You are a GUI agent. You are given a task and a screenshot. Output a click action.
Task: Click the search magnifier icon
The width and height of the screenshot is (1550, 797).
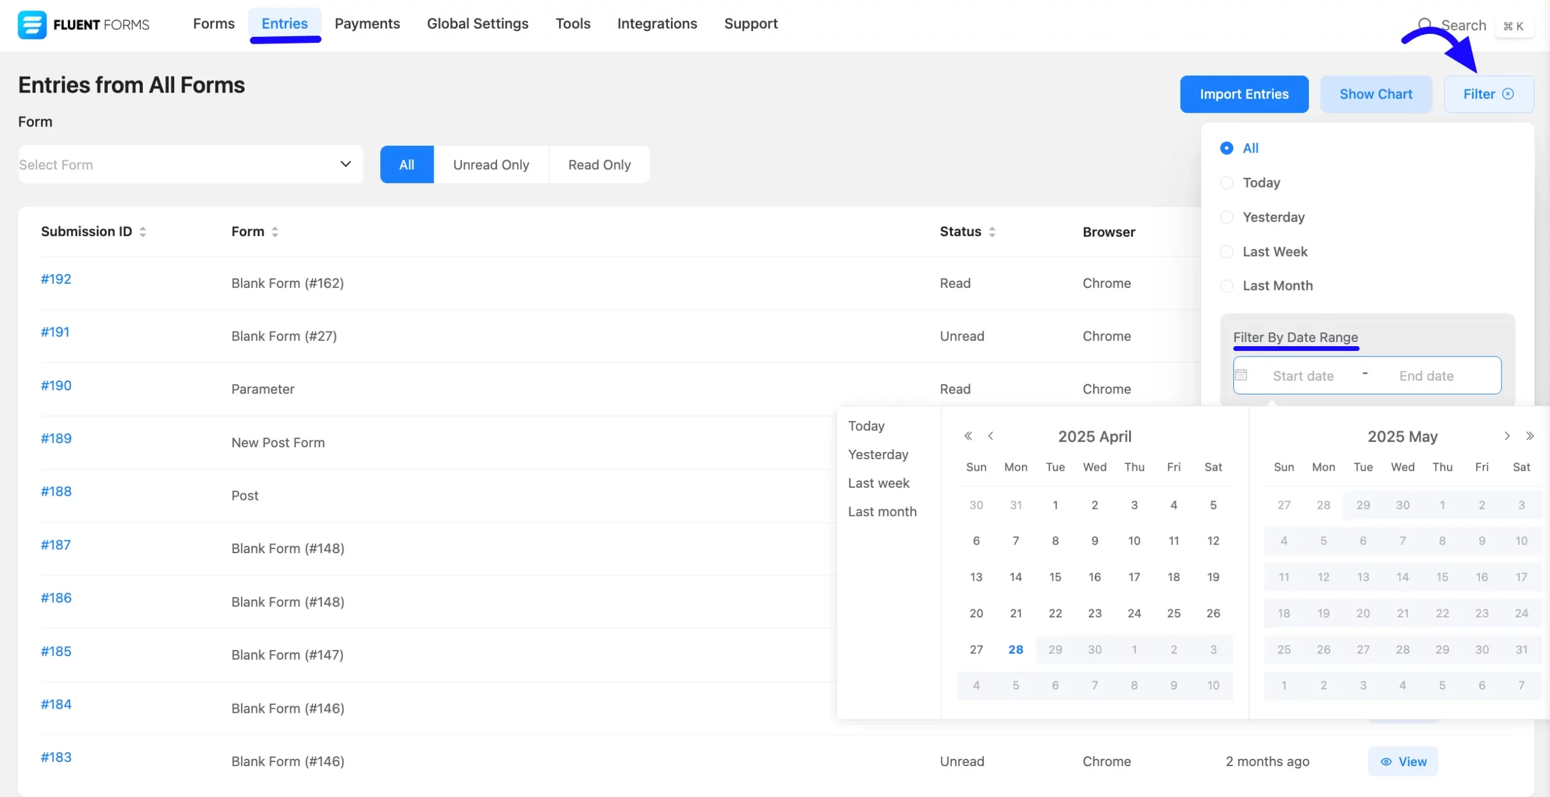(1426, 24)
